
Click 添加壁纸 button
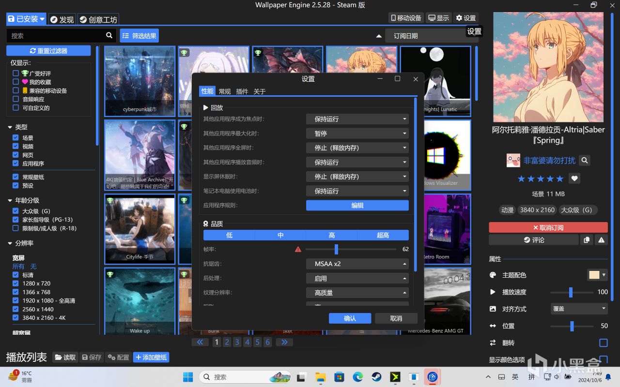[x=151, y=357]
